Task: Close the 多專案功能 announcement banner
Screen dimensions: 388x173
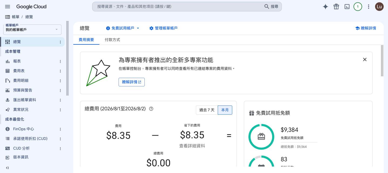Action: click(x=365, y=59)
